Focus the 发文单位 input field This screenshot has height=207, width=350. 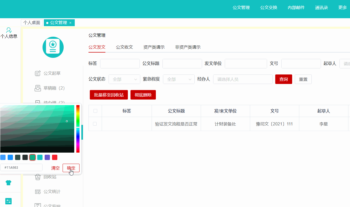click(246, 64)
